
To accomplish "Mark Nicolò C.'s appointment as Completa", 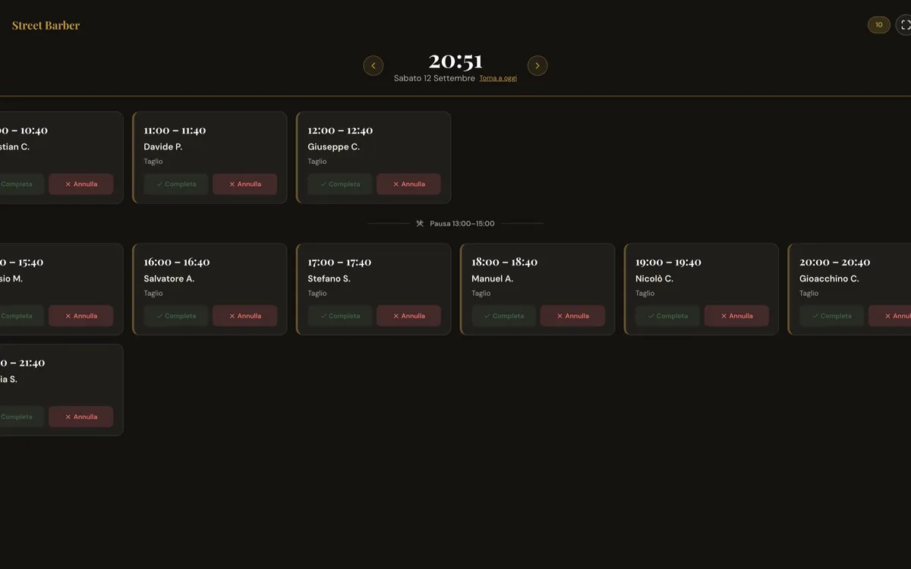I will [x=668, y=316].
